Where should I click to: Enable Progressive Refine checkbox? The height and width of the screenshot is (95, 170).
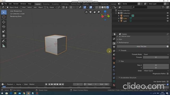pos(168,74)
